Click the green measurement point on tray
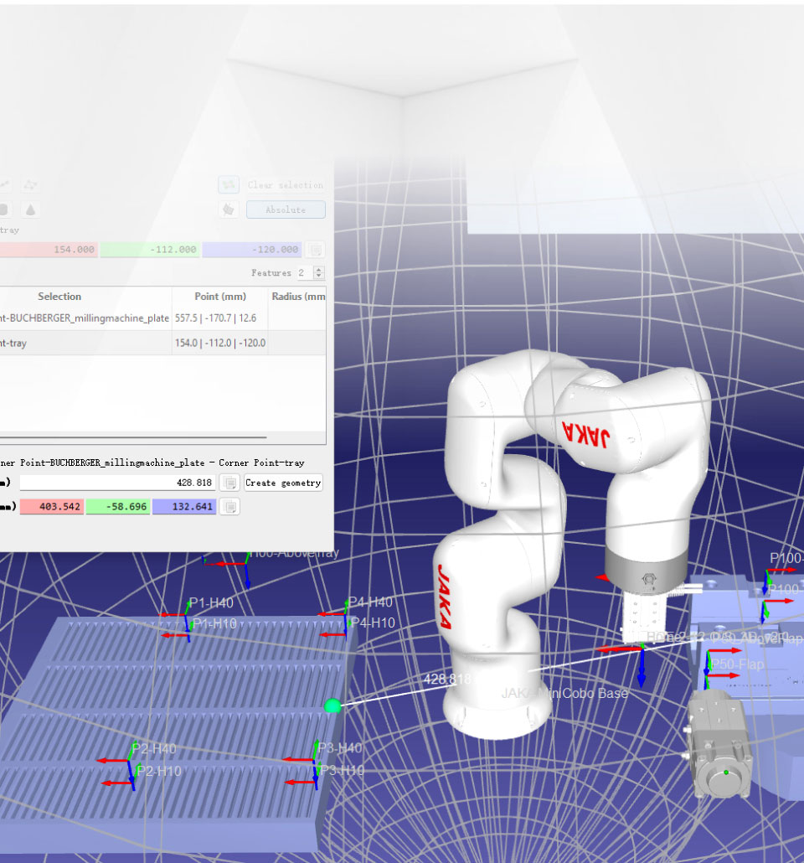The width and height of the screenshot is (804, 863). pyautogui.click(x=332, y=706)
